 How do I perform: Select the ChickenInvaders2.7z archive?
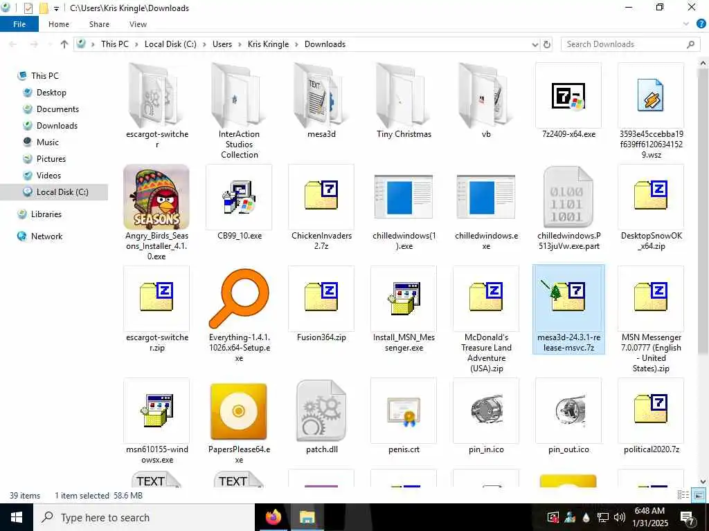(321, 207)
